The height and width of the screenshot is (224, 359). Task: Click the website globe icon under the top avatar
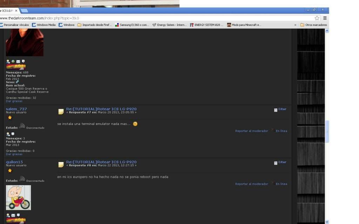pyautogui.click(x=13, y=62)
